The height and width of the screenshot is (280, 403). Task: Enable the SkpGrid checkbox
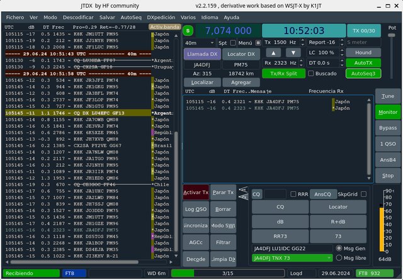point(363,194)
